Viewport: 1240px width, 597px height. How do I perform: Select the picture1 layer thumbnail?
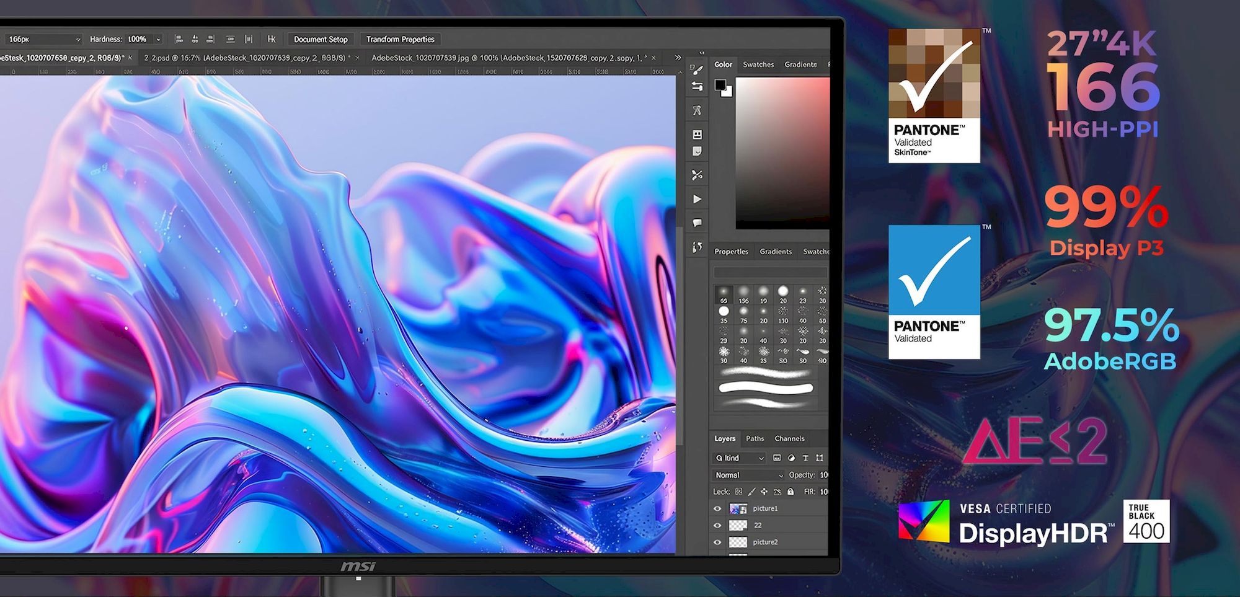(x=738, y=508)
